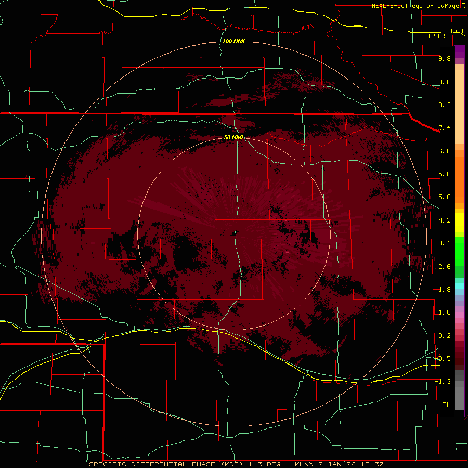The width and height of the screenshot is (468, 468).
Task: Click the -0.5 value on the color scale
Action: click(443, 359)
